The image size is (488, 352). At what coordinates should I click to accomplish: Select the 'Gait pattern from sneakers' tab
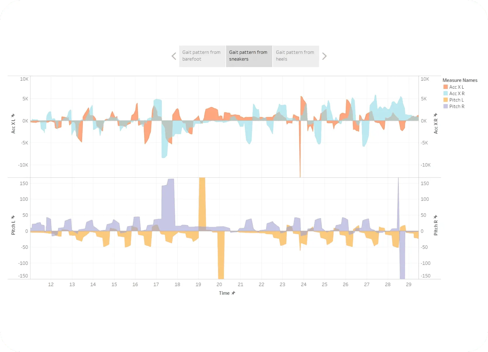coord(249,56)
